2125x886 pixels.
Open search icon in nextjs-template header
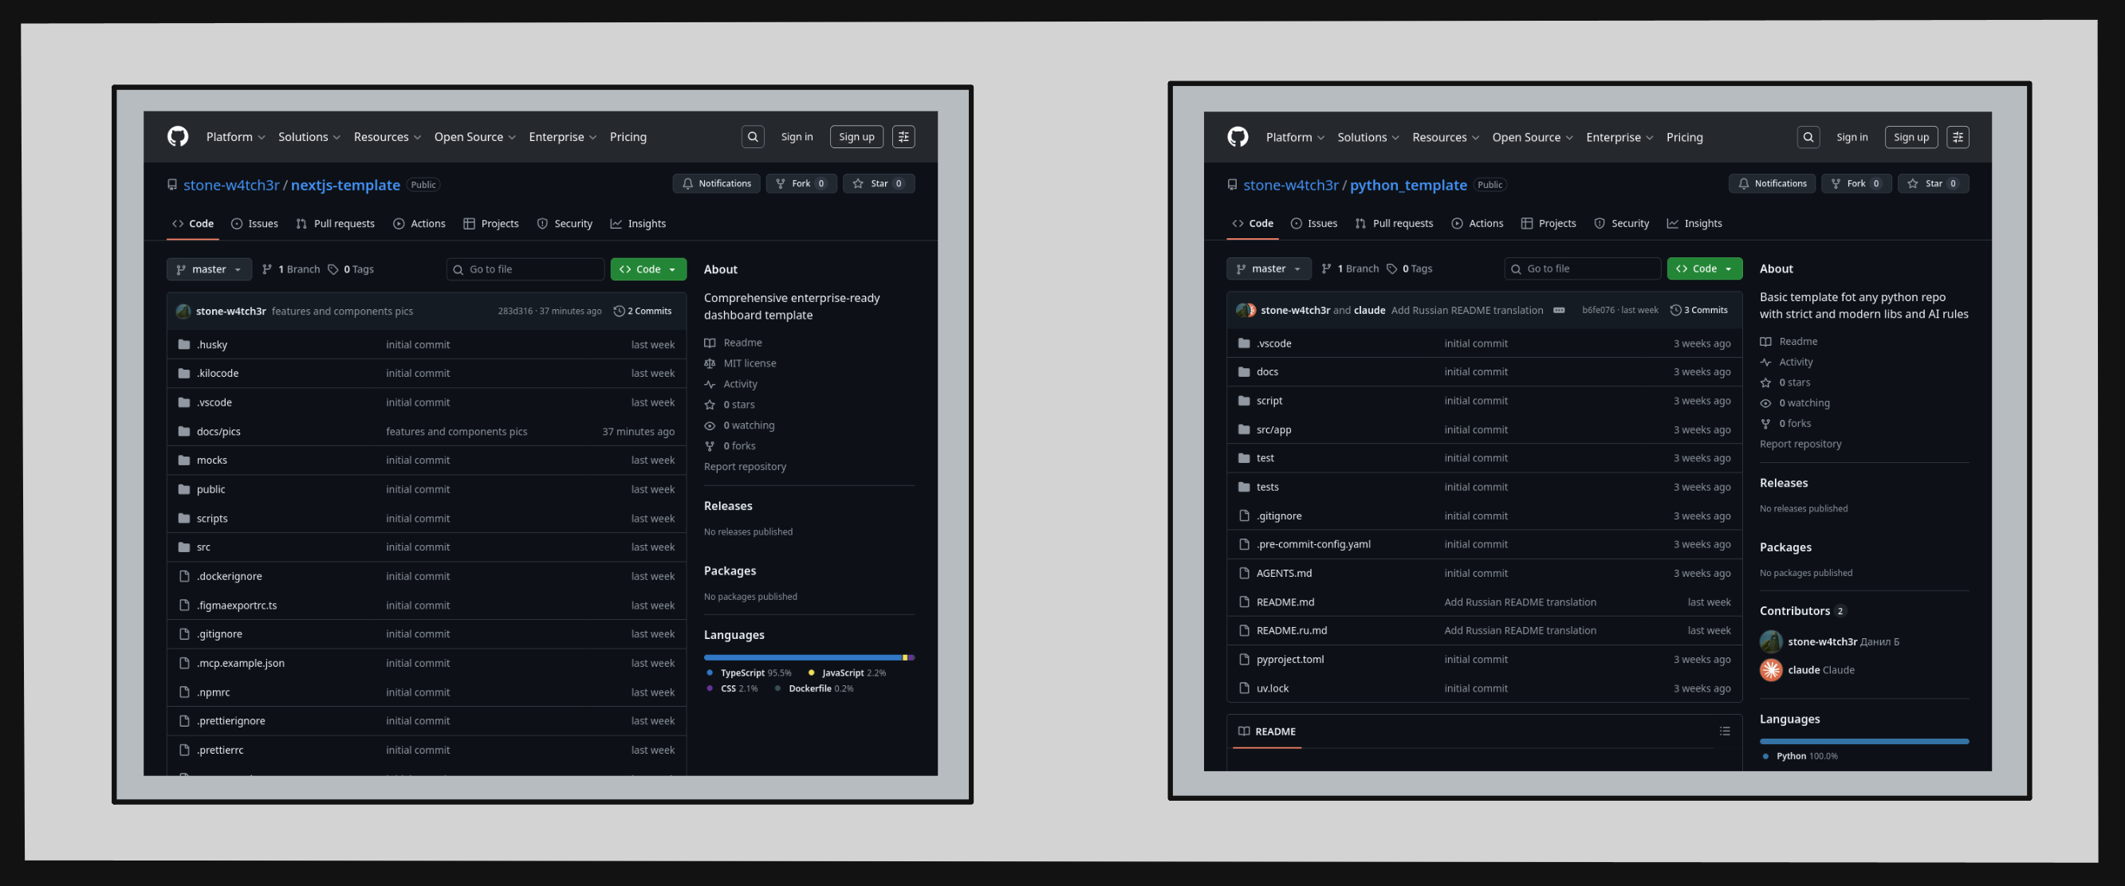pos(753,137)
